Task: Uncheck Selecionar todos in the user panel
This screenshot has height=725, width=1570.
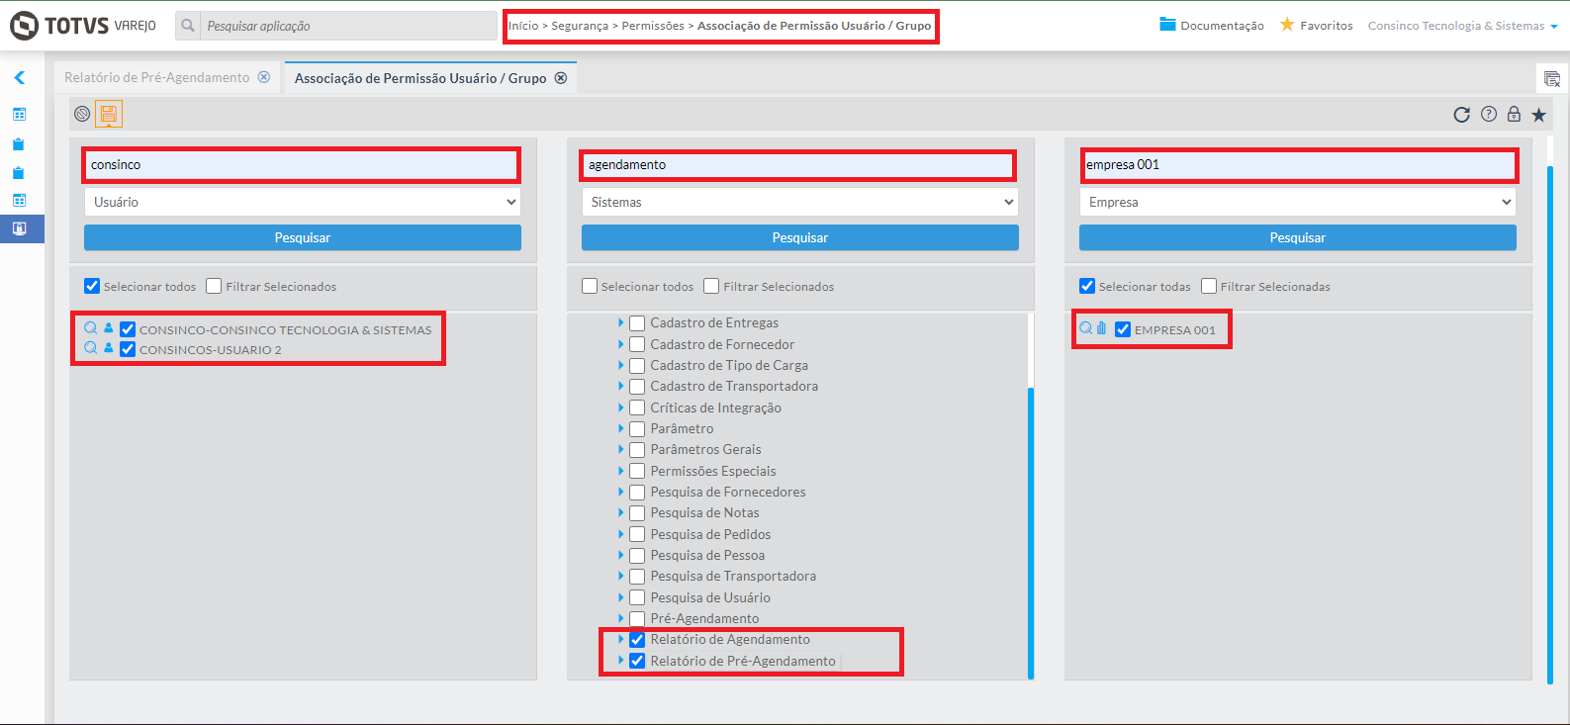Action: [x=92, y=286]
